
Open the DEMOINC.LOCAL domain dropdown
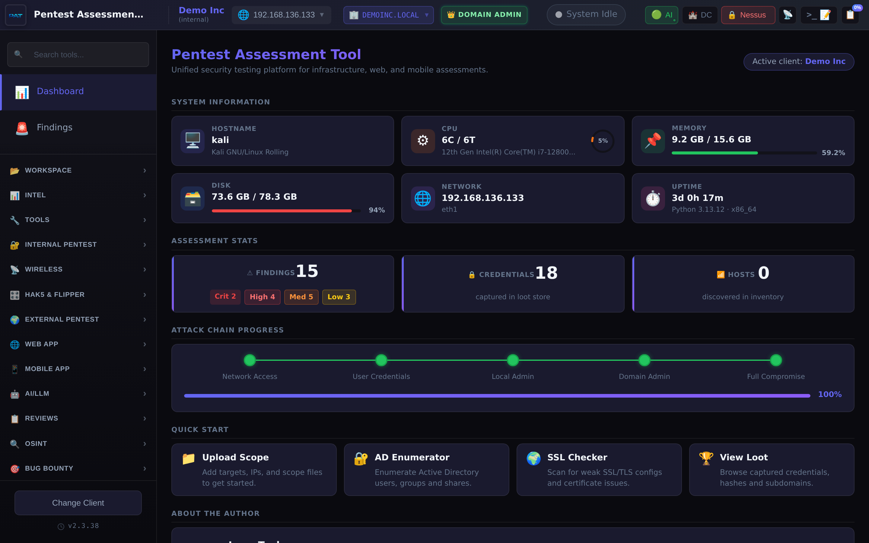[x=388, y=15]
